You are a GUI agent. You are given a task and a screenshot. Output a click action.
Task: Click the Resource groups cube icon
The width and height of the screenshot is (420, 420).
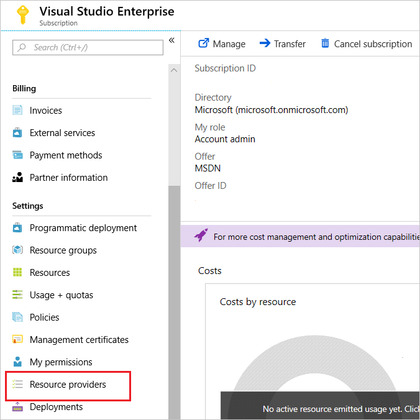point(17,250)
